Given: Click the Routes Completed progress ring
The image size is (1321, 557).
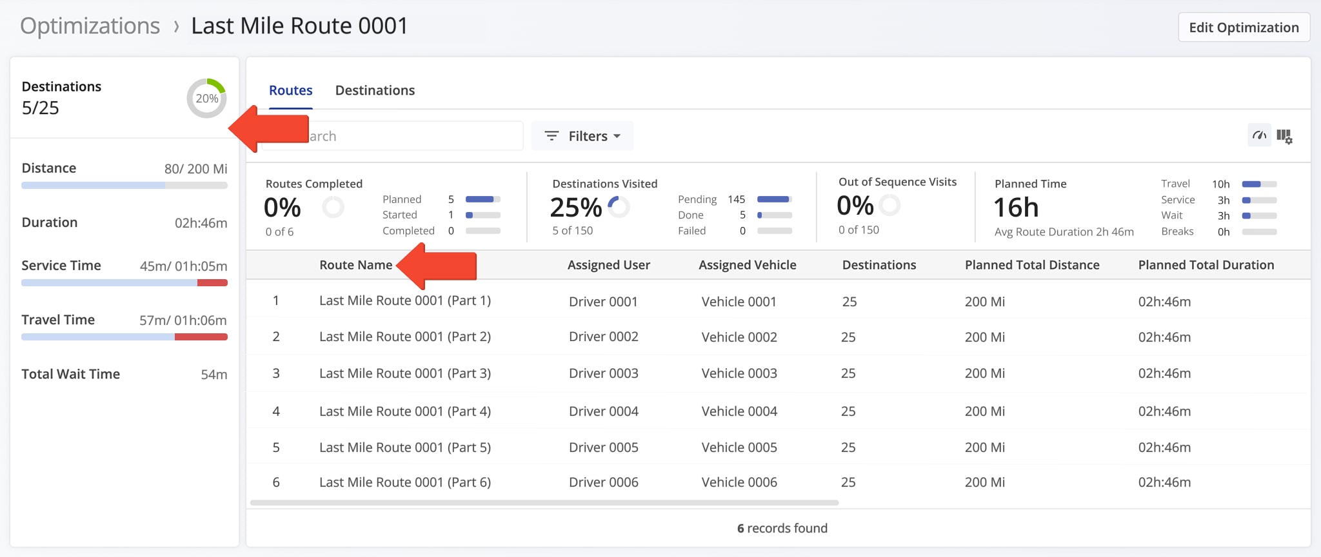Looking at the screenshot, I should click(x=333, y=207).
